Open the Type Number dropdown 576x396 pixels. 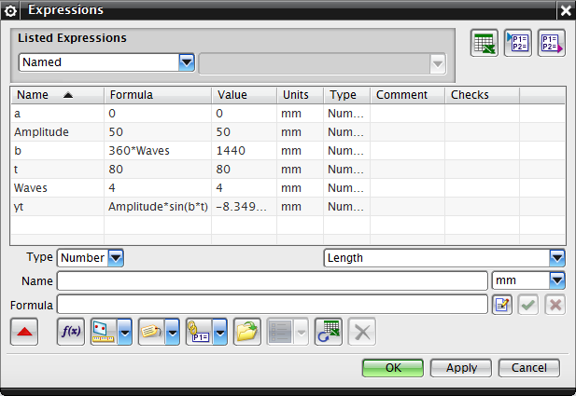[x=116, y=258]
